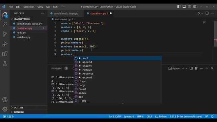Open the Testing flask view
Screen dimensions: 217x122
[5, 63]
